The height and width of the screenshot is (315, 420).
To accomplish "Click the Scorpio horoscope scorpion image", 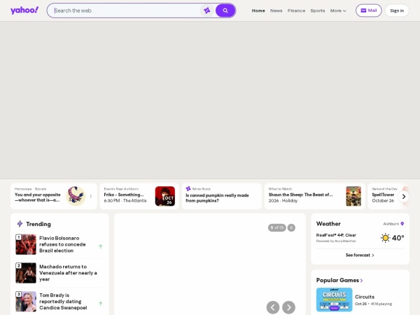I will point(76,196).
